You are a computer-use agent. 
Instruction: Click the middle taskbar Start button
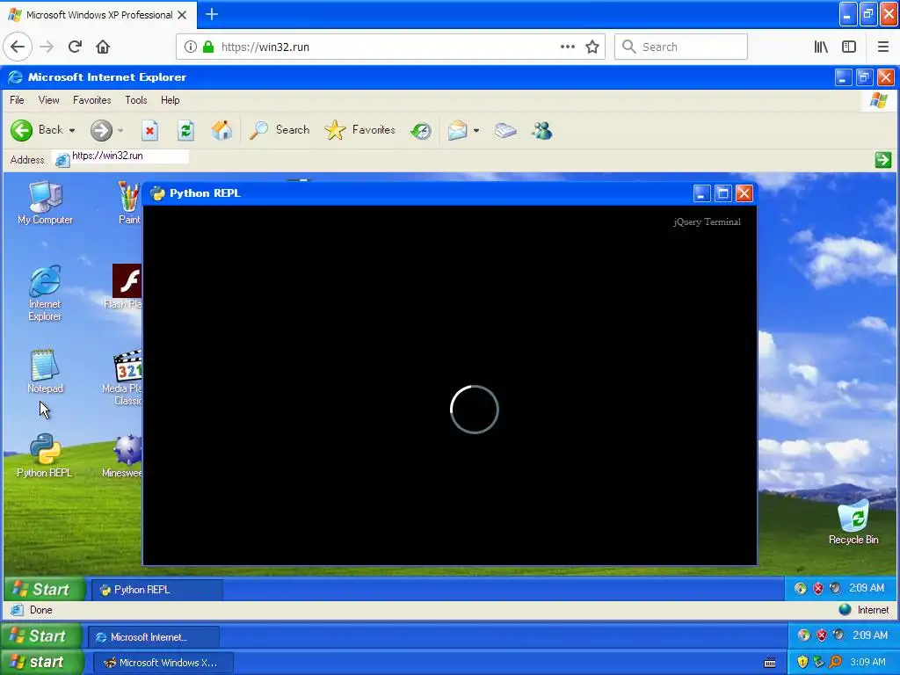point(41,636)
